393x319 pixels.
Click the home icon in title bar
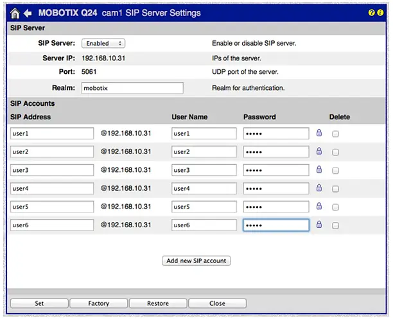coord(15,13)
